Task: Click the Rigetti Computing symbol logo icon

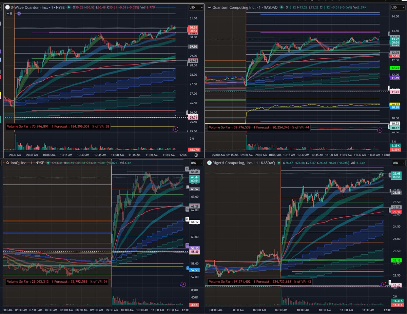Action: (x=210, y=163)
